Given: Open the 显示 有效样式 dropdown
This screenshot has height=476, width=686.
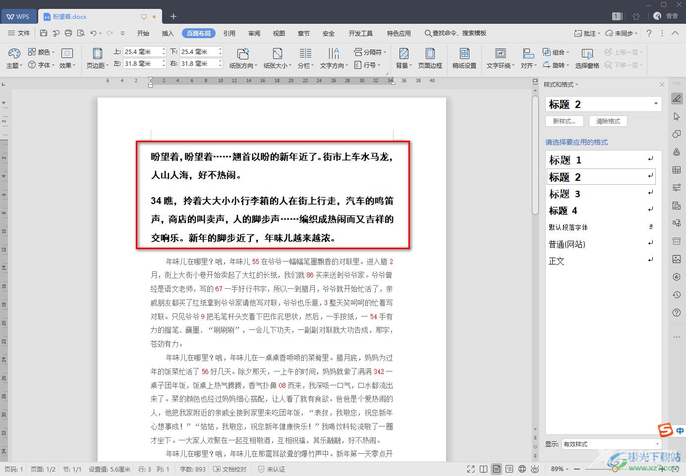Looking at the screenshot, I should (x=612, y=444).
